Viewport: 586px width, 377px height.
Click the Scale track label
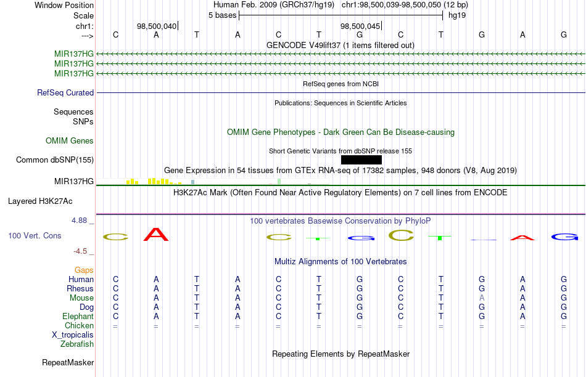point(83,15)
